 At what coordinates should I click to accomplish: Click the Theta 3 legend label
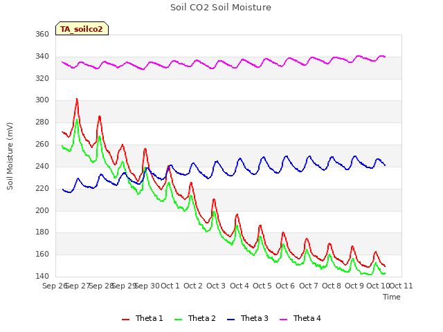pos(254,318)
